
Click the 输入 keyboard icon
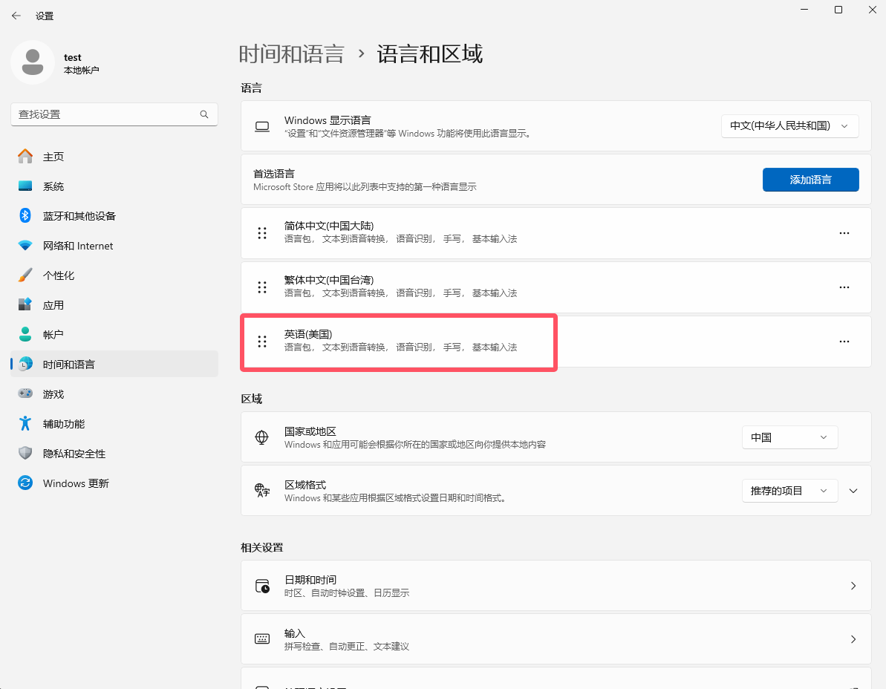[262, 639]
